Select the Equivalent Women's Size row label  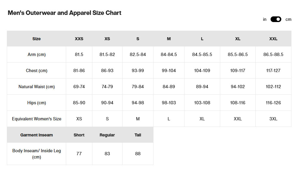pos(37,119)
